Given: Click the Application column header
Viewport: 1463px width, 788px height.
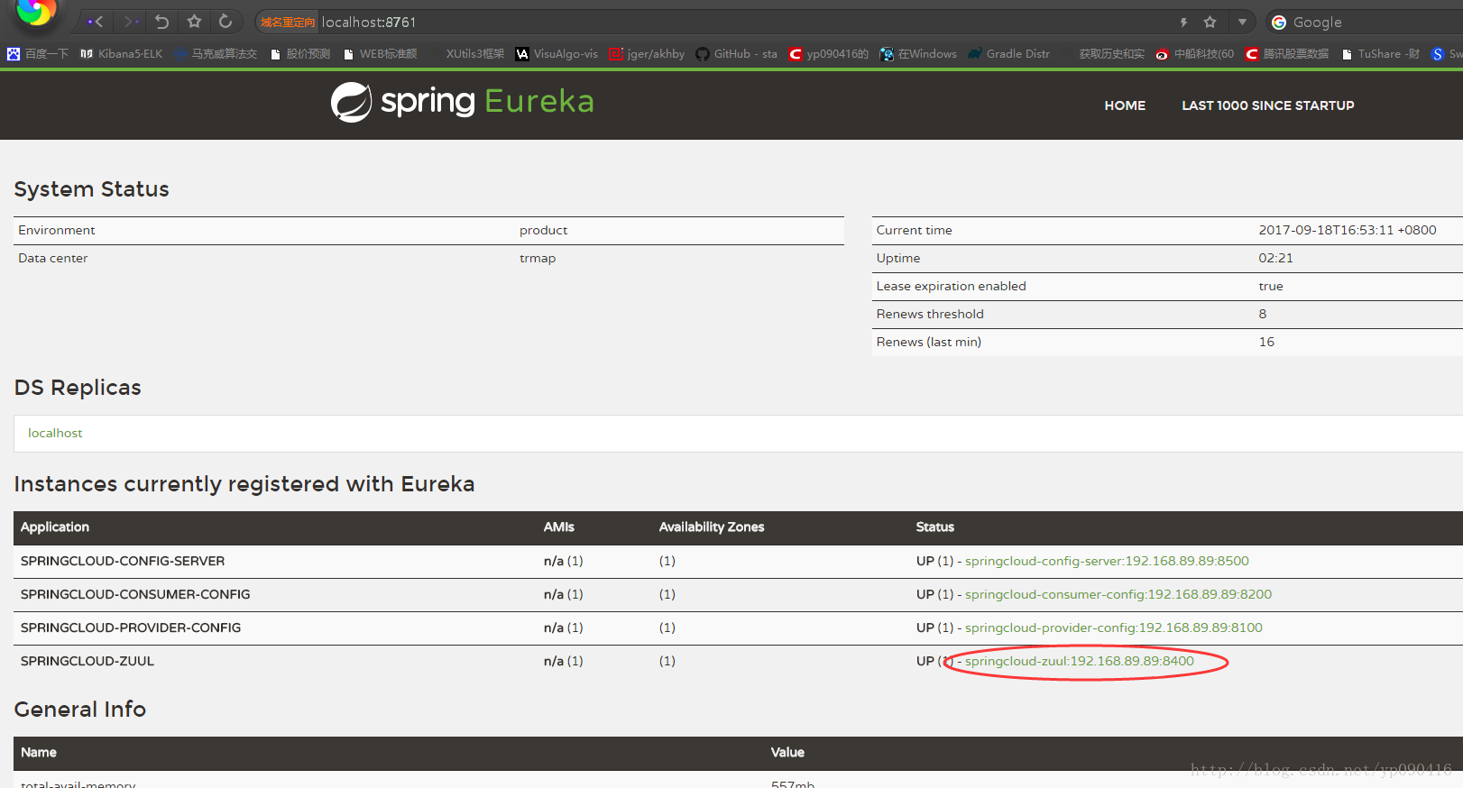Looking at the screenshot, I should pyautogui.click(x=55, y=527).
